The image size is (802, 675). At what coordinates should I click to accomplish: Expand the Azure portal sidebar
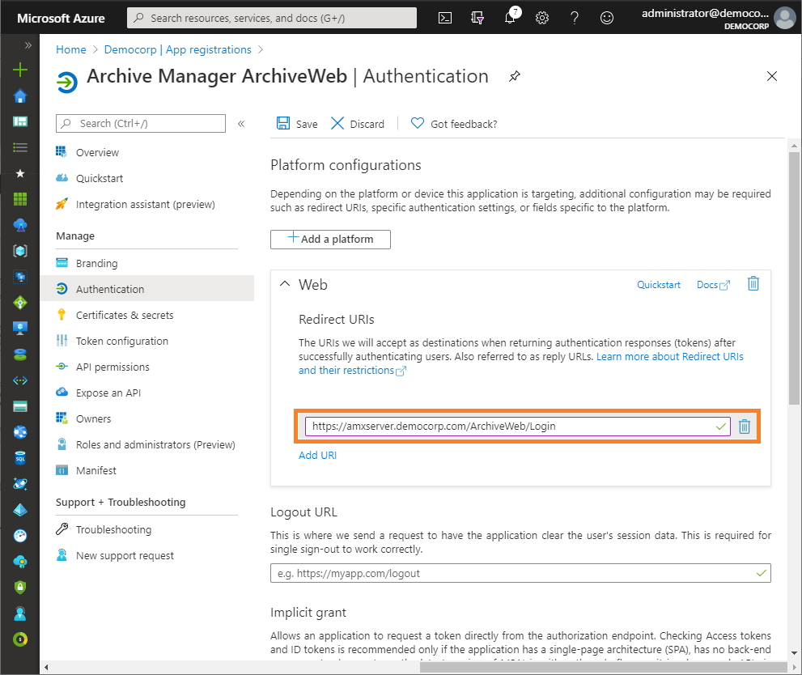pos(28,45)
